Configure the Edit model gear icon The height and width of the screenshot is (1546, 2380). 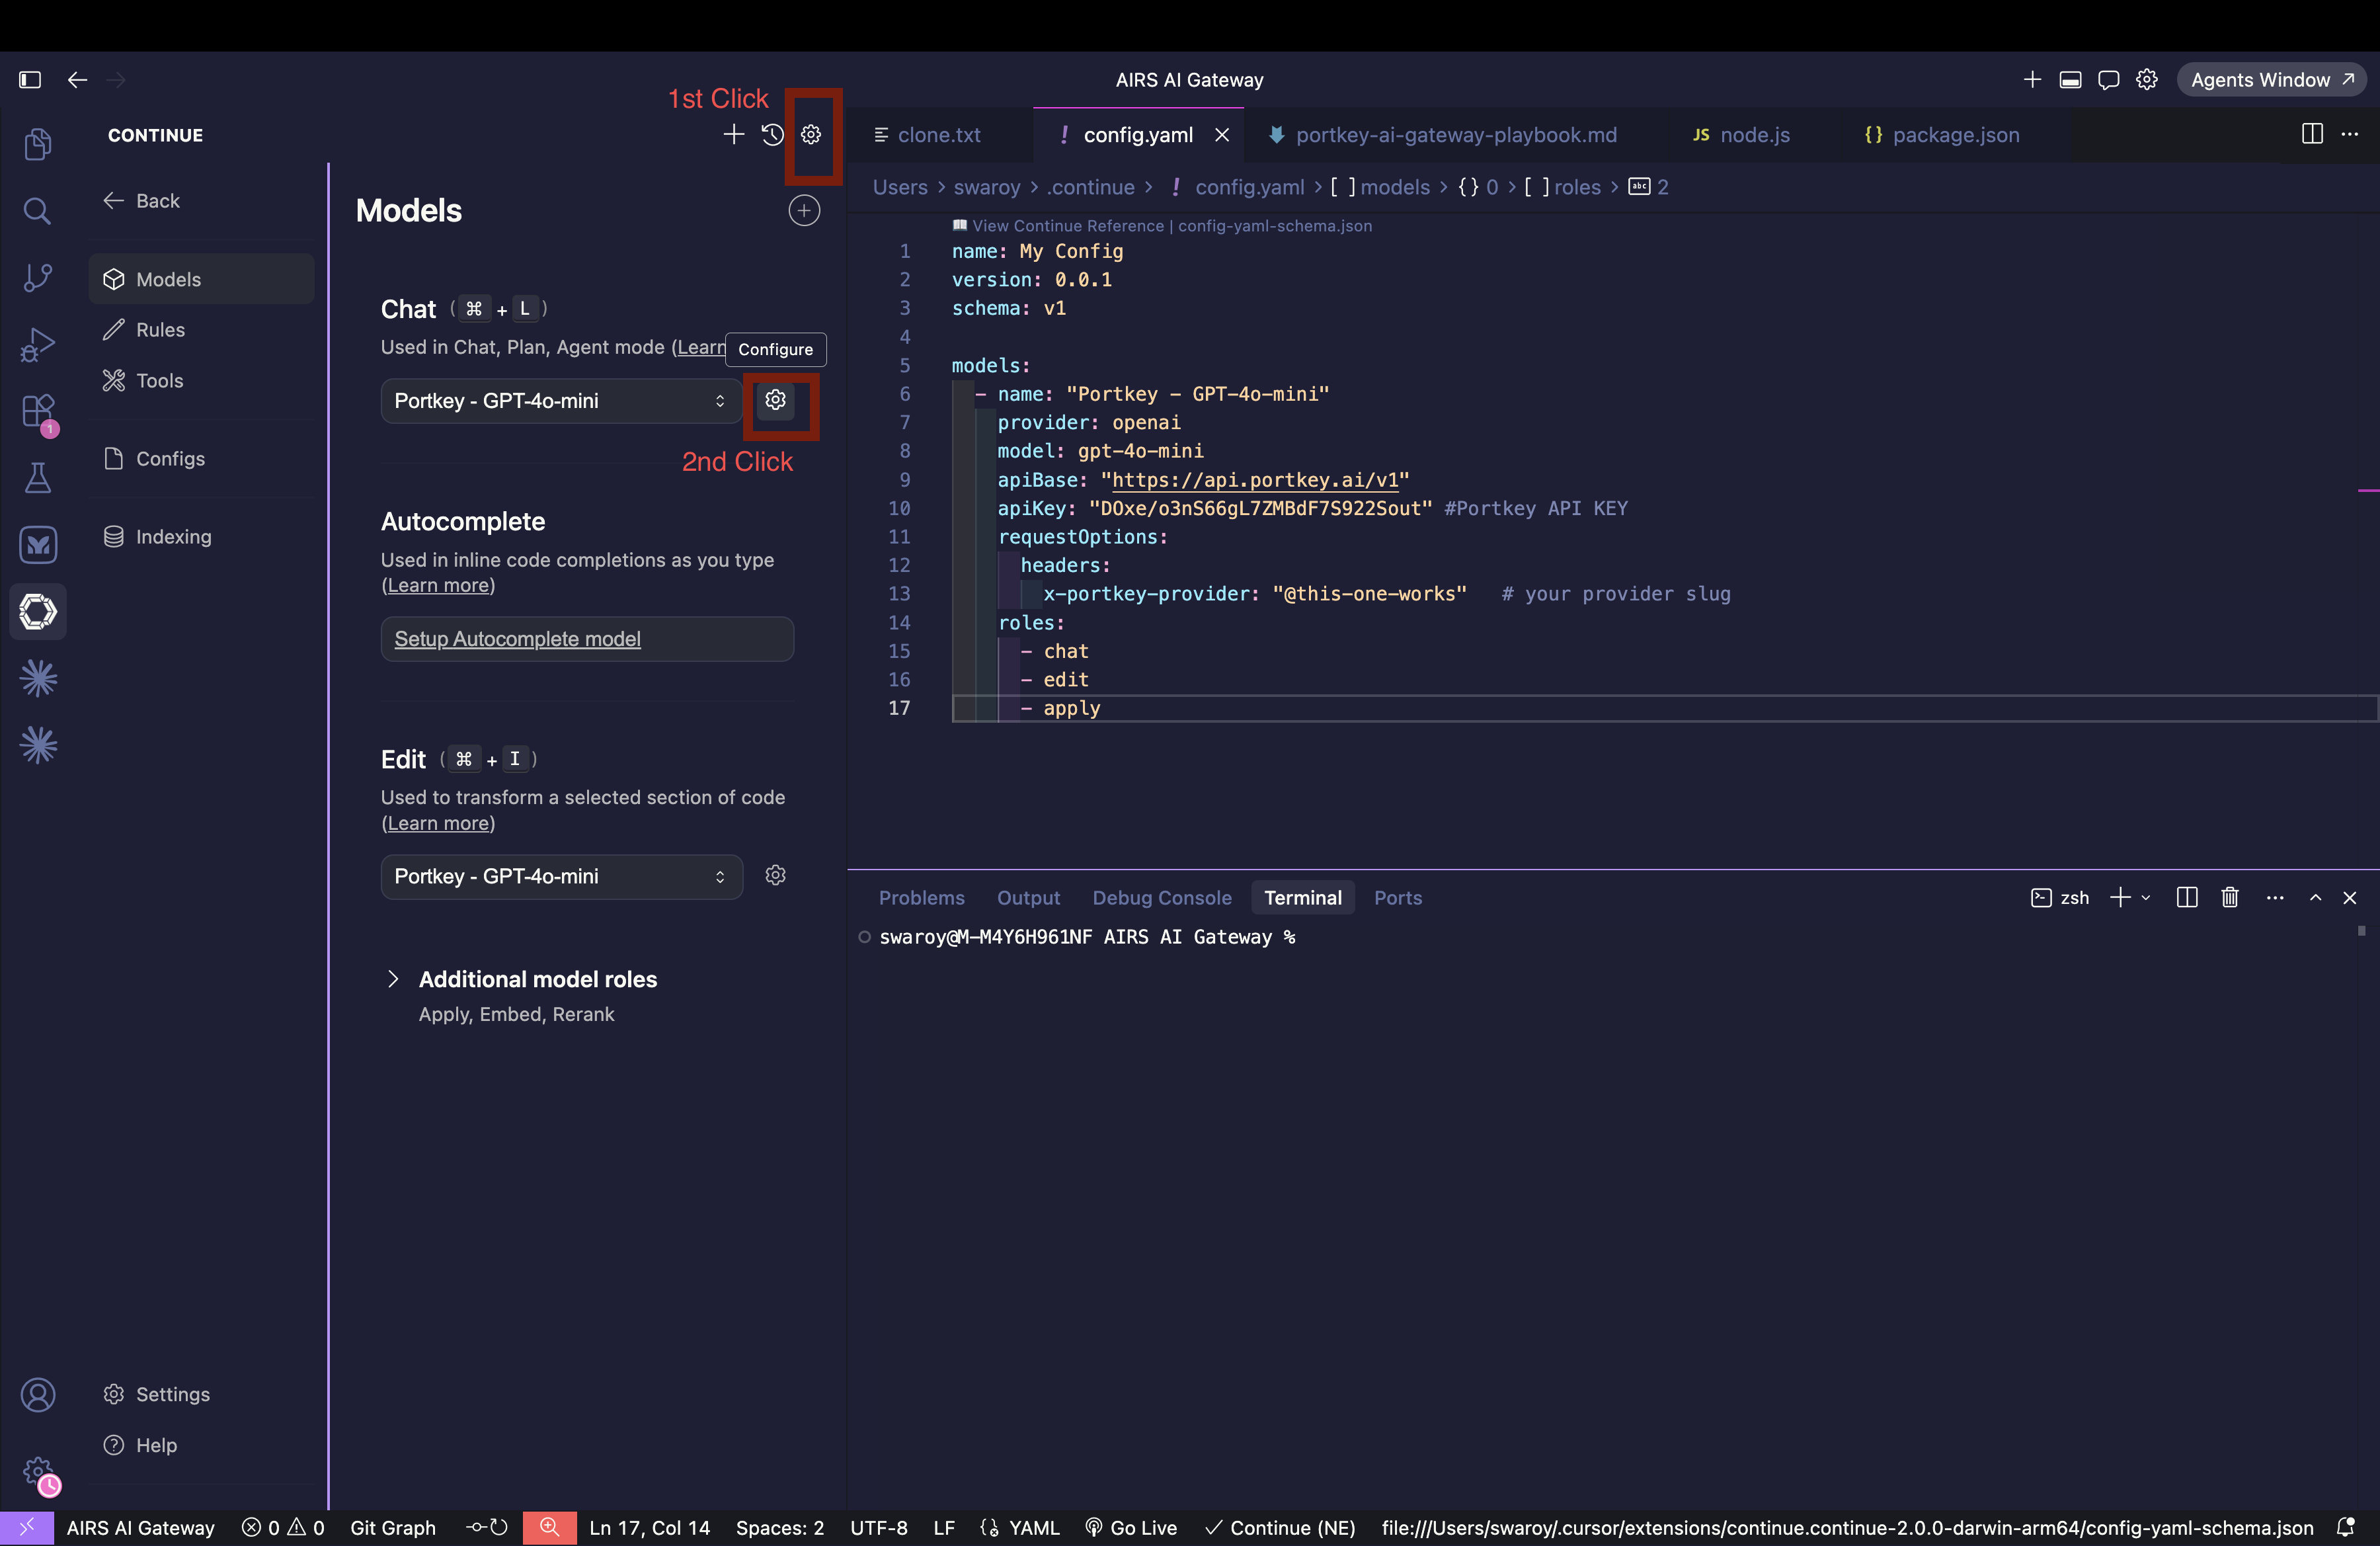(x=775, y=875)
